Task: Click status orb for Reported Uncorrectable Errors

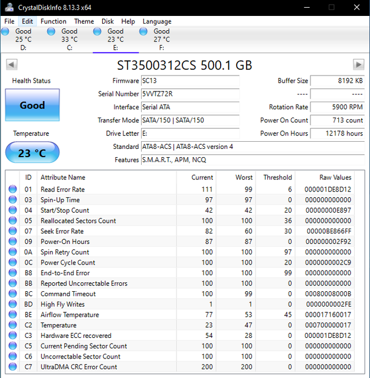Action: 12,283
